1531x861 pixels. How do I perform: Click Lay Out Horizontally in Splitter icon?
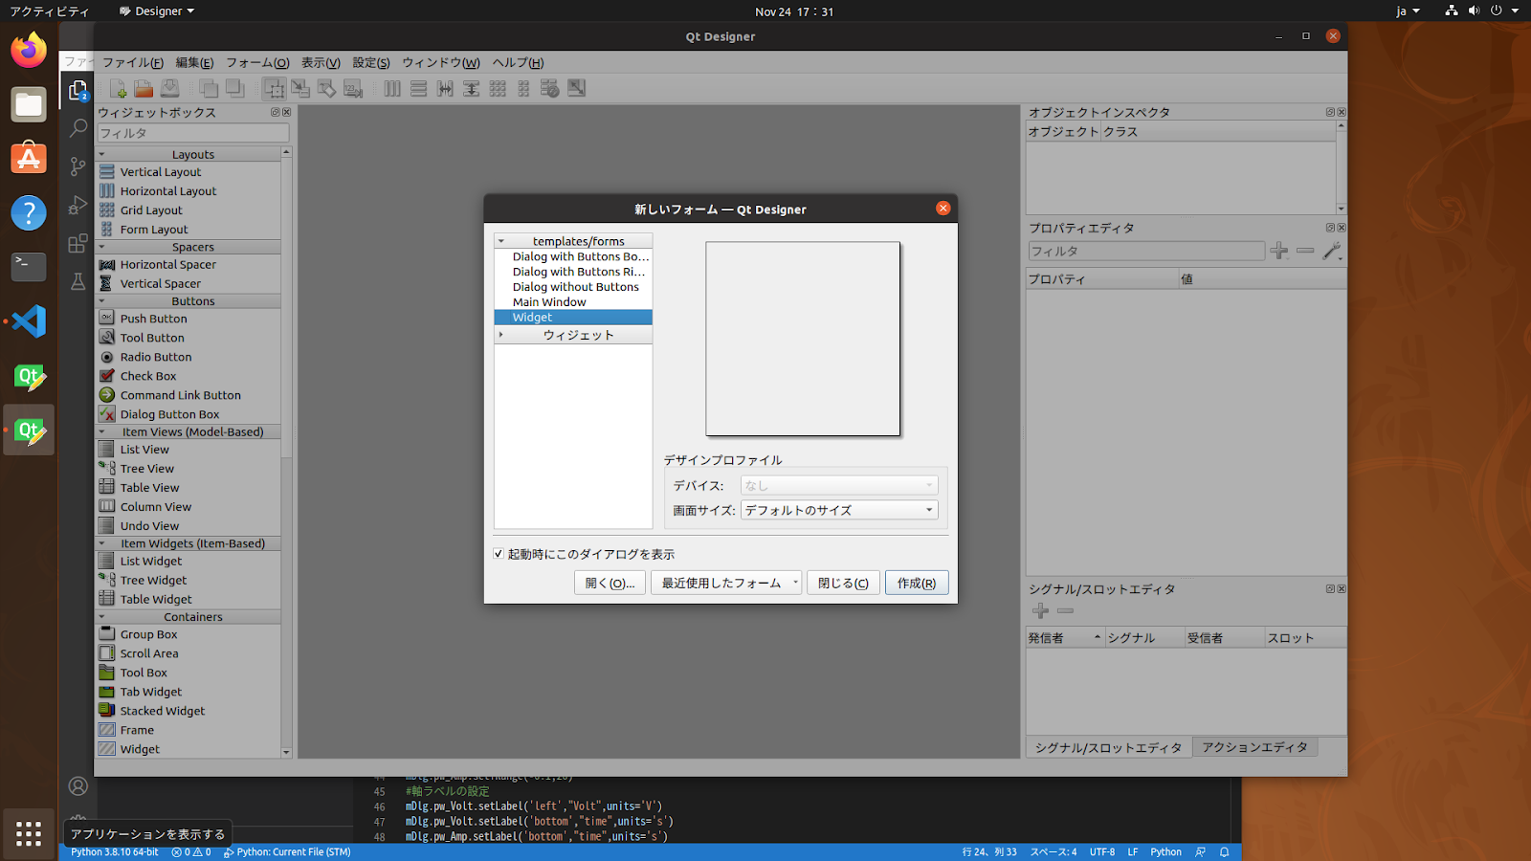[x=445, y=89]
